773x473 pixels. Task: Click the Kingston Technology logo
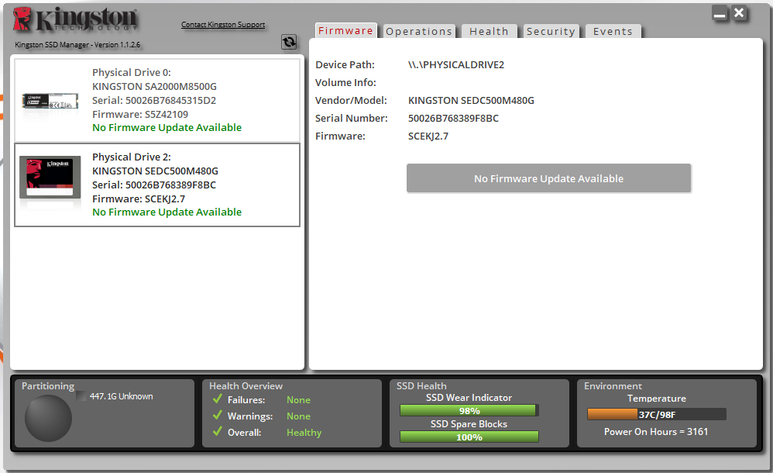tap(75, 19)
